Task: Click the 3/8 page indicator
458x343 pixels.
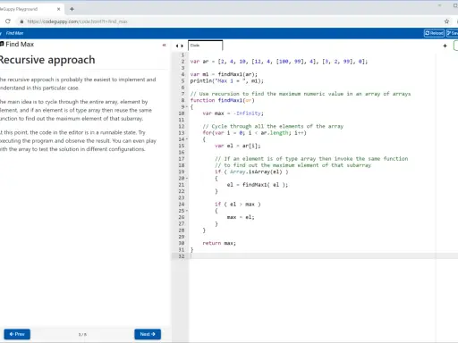Action: point(82,334)
